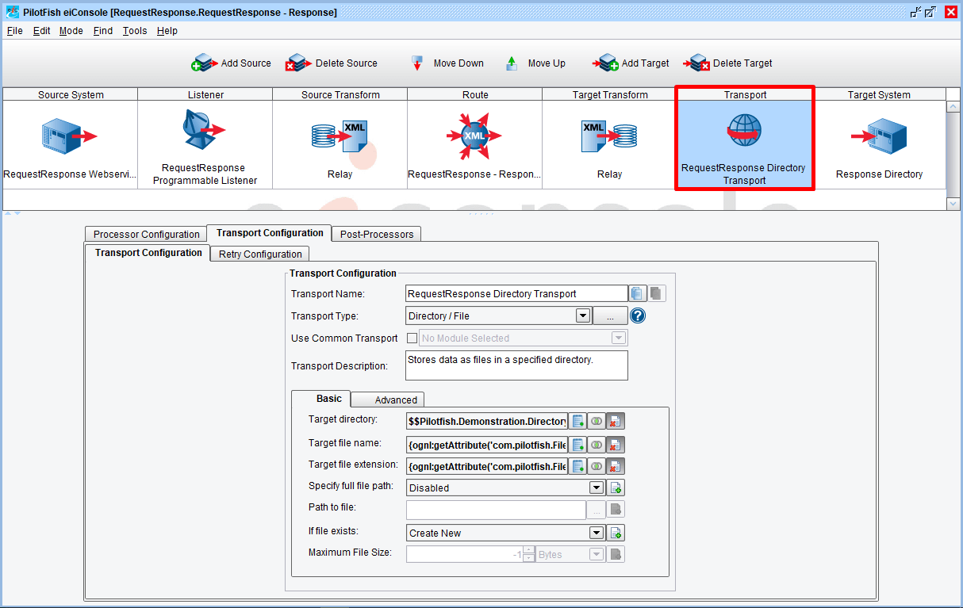Screen dimensions: 963x608
Task: Click the Target file name OGNL expression icon
Action: click(597, 445)
